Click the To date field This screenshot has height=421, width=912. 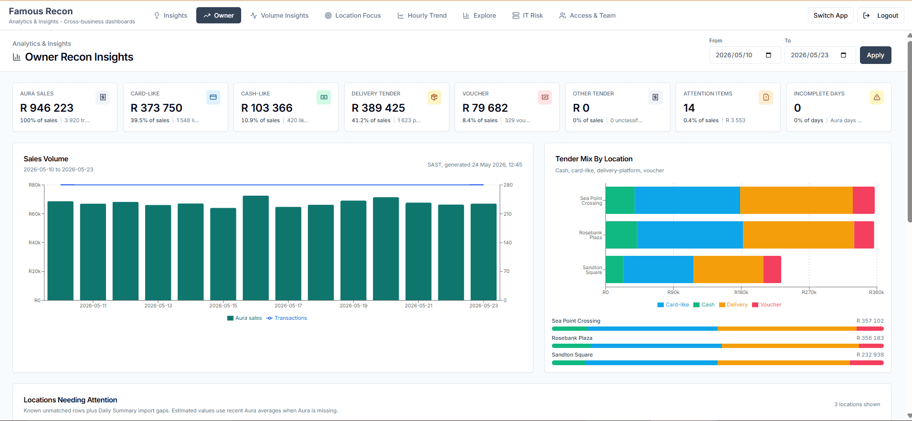(x=820, y=55)
